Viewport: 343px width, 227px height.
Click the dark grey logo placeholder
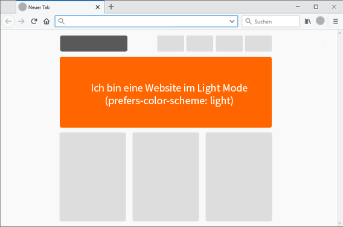tap(94, 43)
